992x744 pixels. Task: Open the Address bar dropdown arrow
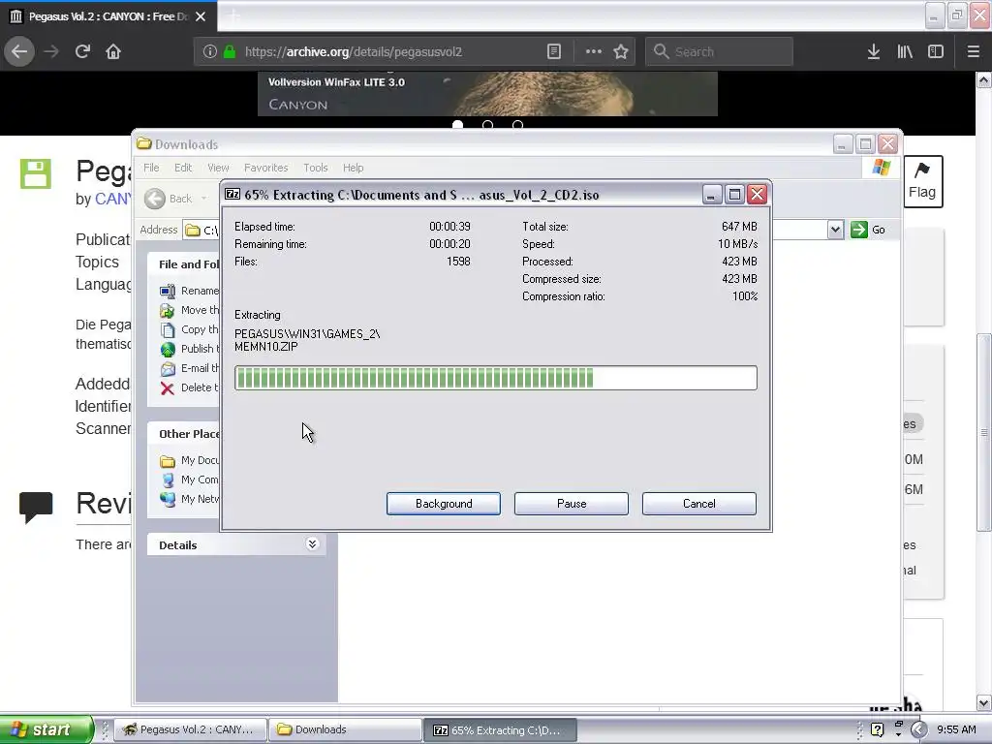tap(835, 230)
